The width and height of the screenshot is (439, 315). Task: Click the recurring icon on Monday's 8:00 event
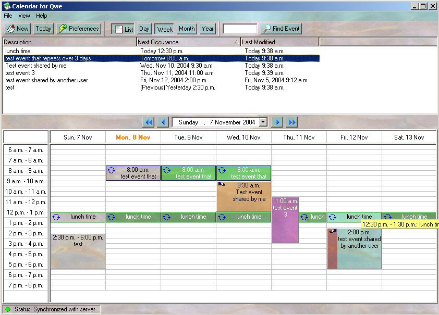click(x=111, y=170)
